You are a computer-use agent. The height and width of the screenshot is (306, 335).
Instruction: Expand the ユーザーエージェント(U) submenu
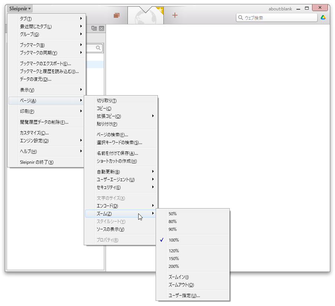pyautogui.click(x=121, y=180)
